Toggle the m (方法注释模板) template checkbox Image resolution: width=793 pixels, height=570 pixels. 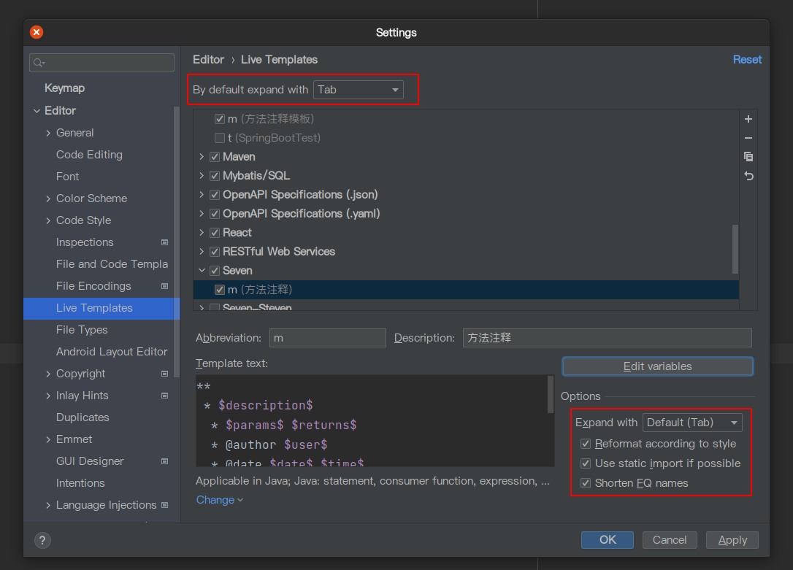[220, 119]
